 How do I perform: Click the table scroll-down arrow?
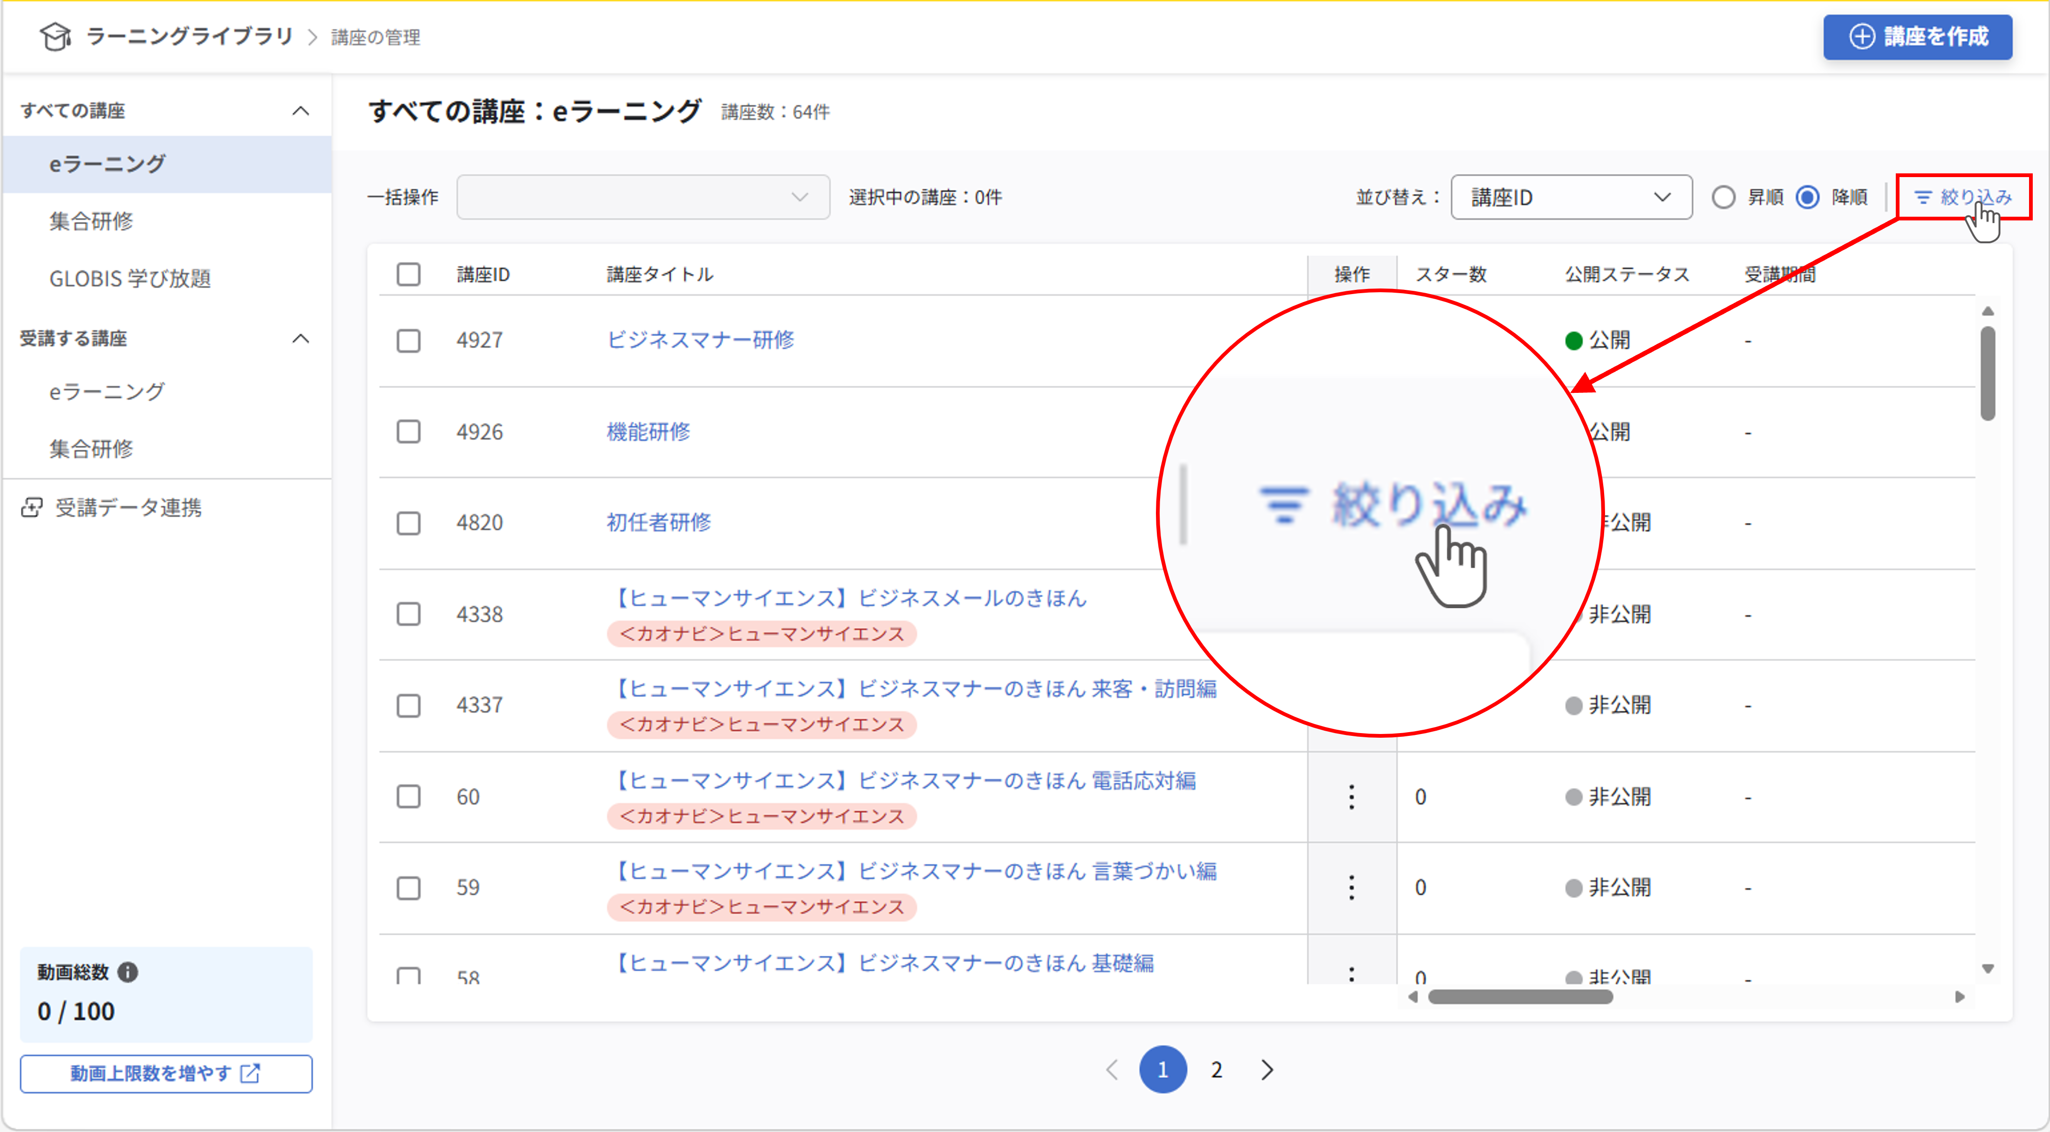click(1987, 969)
